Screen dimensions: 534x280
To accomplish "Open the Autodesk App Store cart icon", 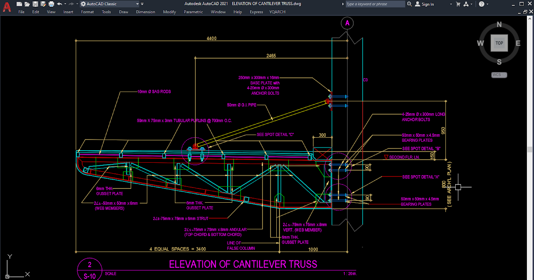I will pos(458,4).
